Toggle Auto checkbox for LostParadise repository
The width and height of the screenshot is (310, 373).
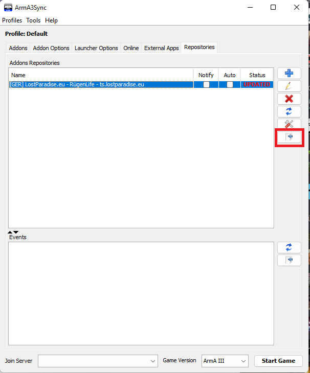click(230, 84)
